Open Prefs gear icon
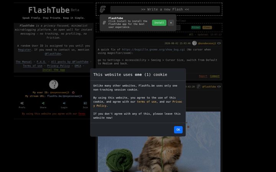 pyautogui.click(x=22, y=103)
